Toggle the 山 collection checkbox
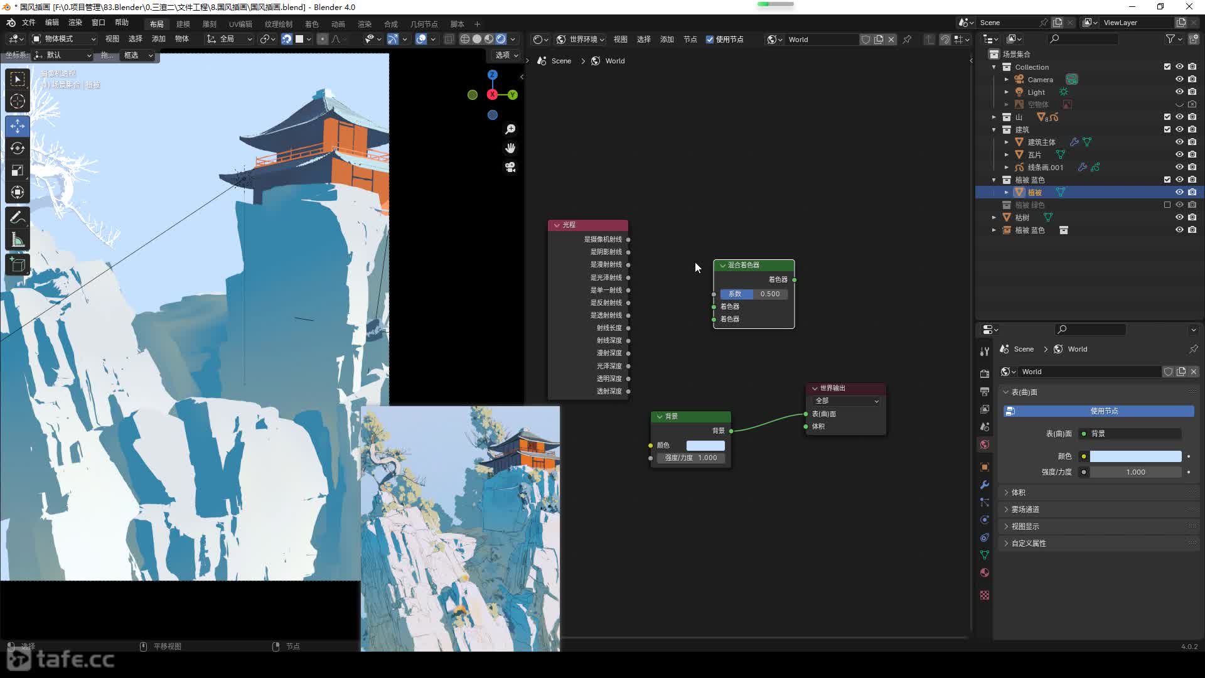This screenshot has height=678, width=1205. point(1167,117)
